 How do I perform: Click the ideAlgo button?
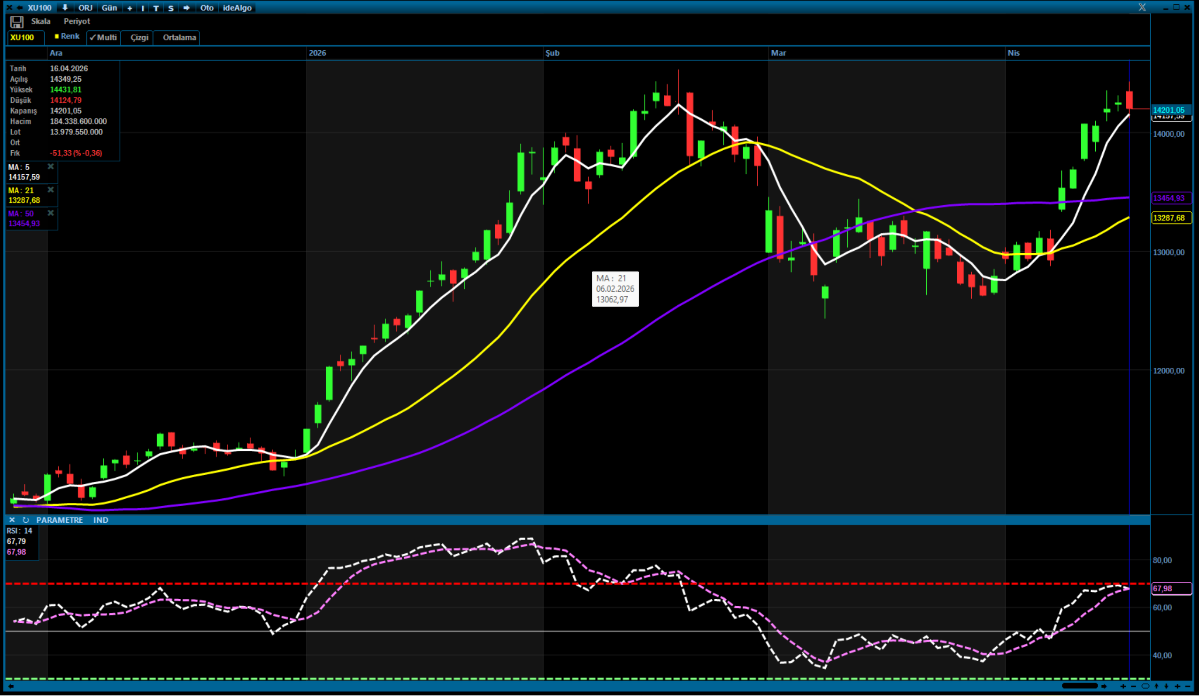coord(237,8)
